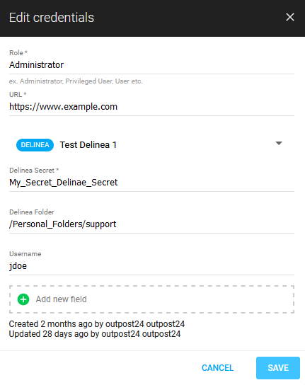Close the Edit credentials dialog

pos(290,17)
